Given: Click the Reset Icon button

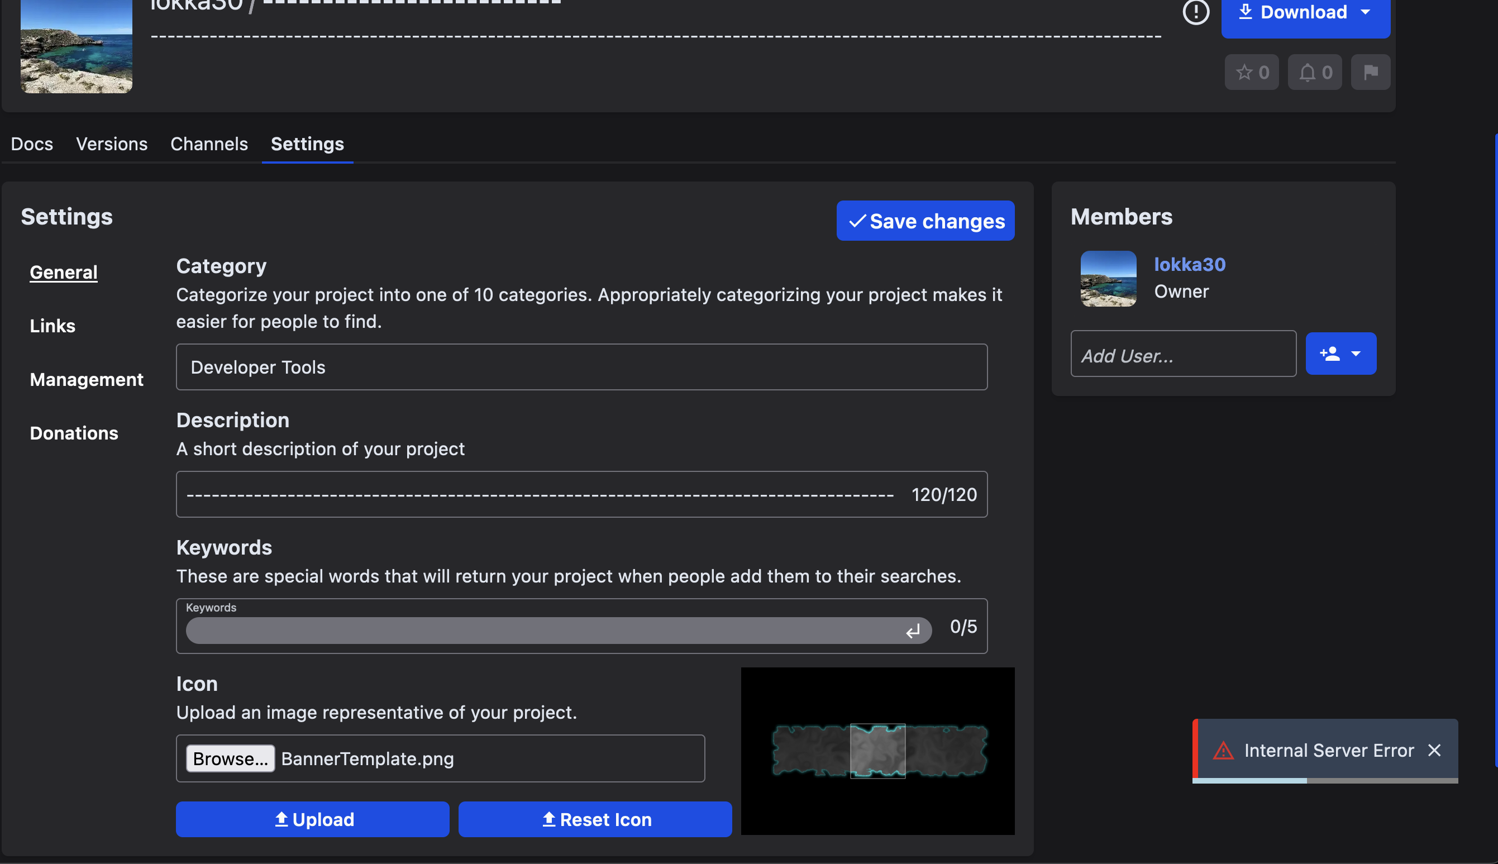Looking at the screenshot, I should (x=595, y=819).
